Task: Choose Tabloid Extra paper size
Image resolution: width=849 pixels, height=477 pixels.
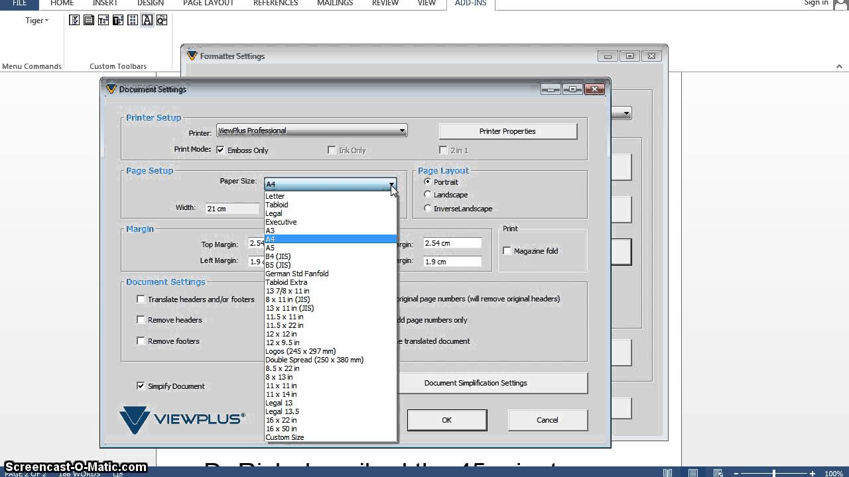Action: click(330, 282)
